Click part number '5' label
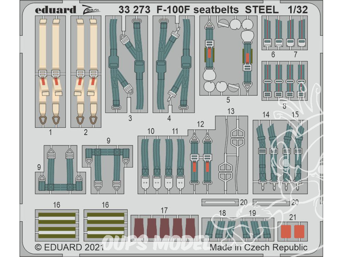 pos(228,100)
